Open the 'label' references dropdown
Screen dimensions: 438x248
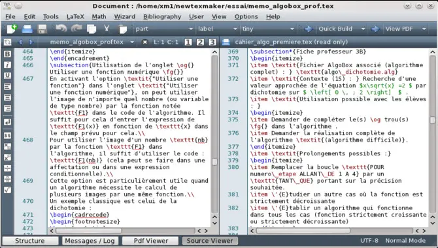point(217,29)
